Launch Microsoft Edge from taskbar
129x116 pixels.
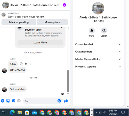pos(12,112)
